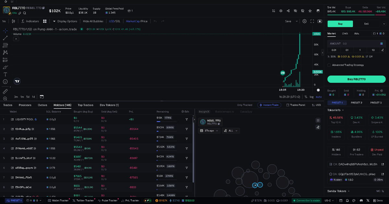
Task: Collapse the volume indicator legend
Action: tap(16, 39)
